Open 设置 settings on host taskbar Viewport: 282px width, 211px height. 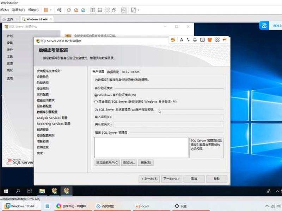pos(180,206)
